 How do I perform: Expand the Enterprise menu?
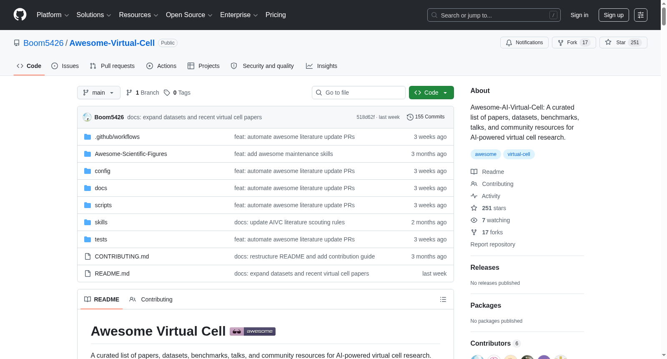point(239,15)
